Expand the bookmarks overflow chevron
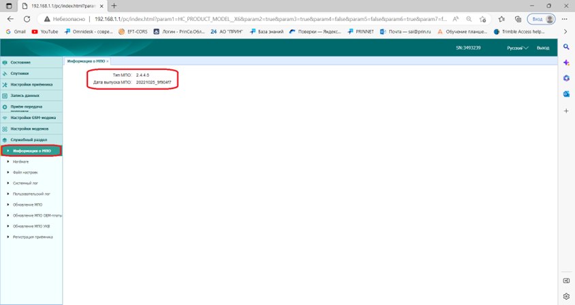 [x=565, y=32]
